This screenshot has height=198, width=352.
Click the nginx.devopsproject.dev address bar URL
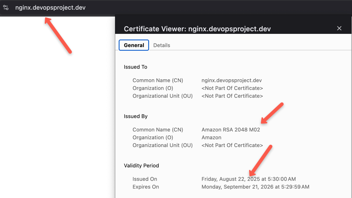tap(50, 8)
